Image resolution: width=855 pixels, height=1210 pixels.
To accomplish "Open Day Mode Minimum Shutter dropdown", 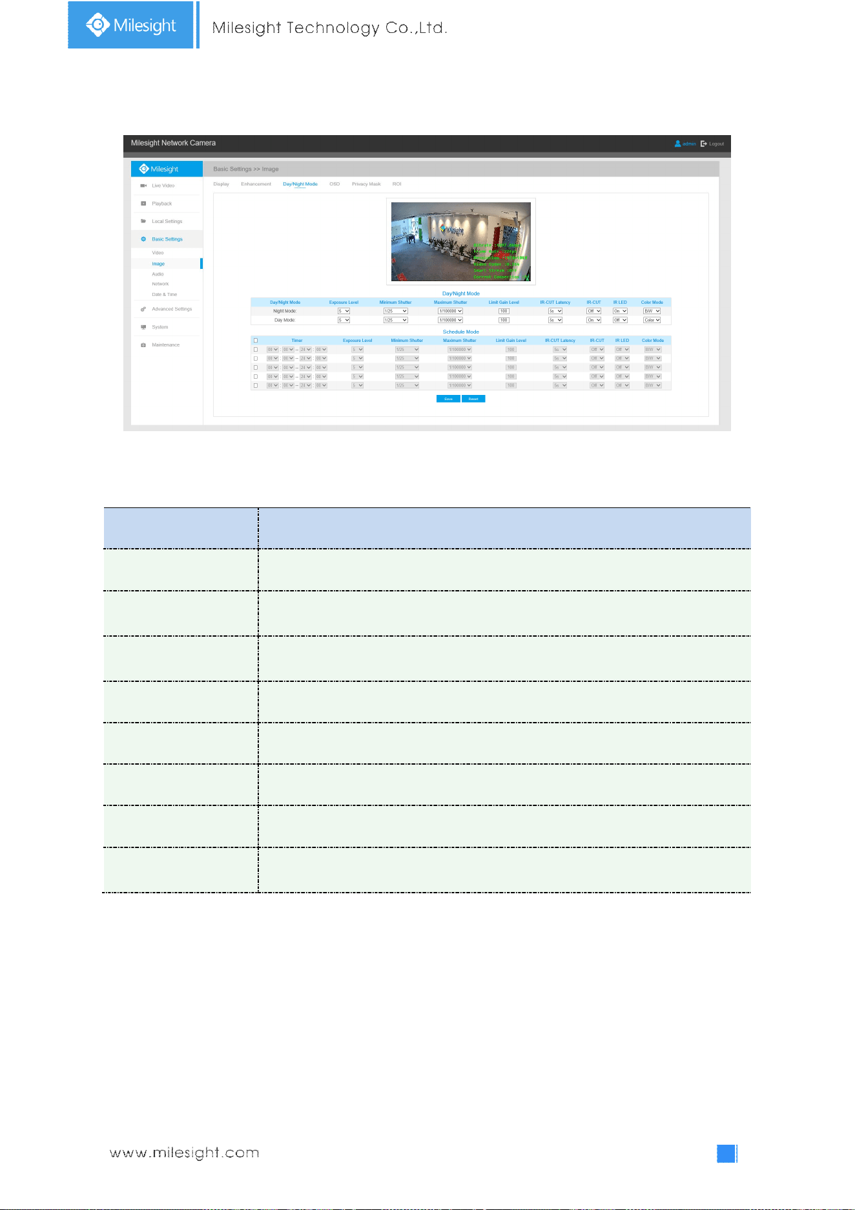I will coord(396,320).
